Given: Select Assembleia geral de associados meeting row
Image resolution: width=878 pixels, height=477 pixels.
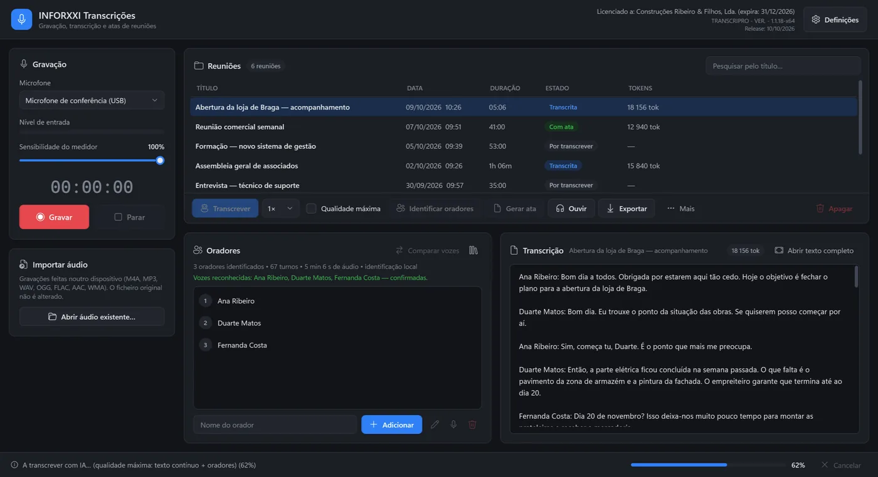Looking at the screenshot, I should tap(524, 166).
